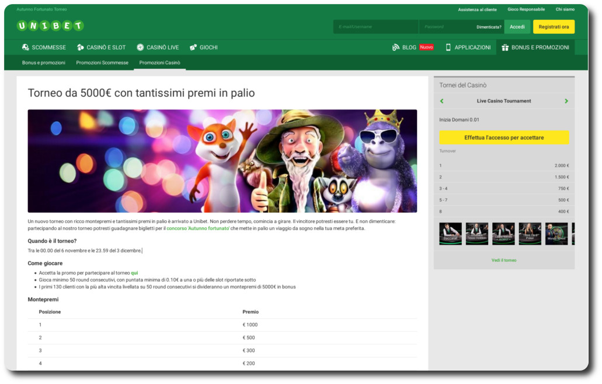
Task: Select the Promozioni Casinò sub-tab
Action: [x=160, y=62]
